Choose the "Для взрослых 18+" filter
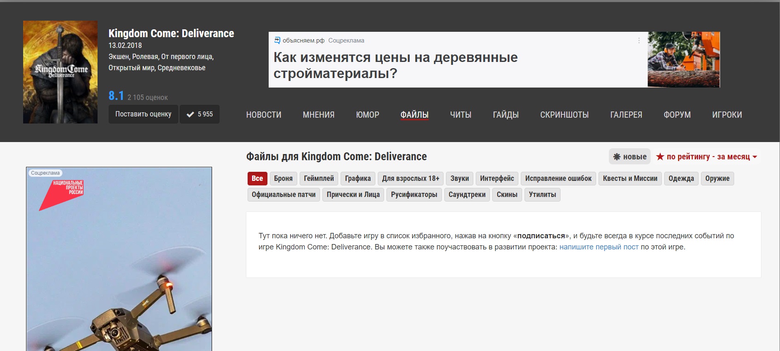The image size is (780, 351). click(410, 178)
